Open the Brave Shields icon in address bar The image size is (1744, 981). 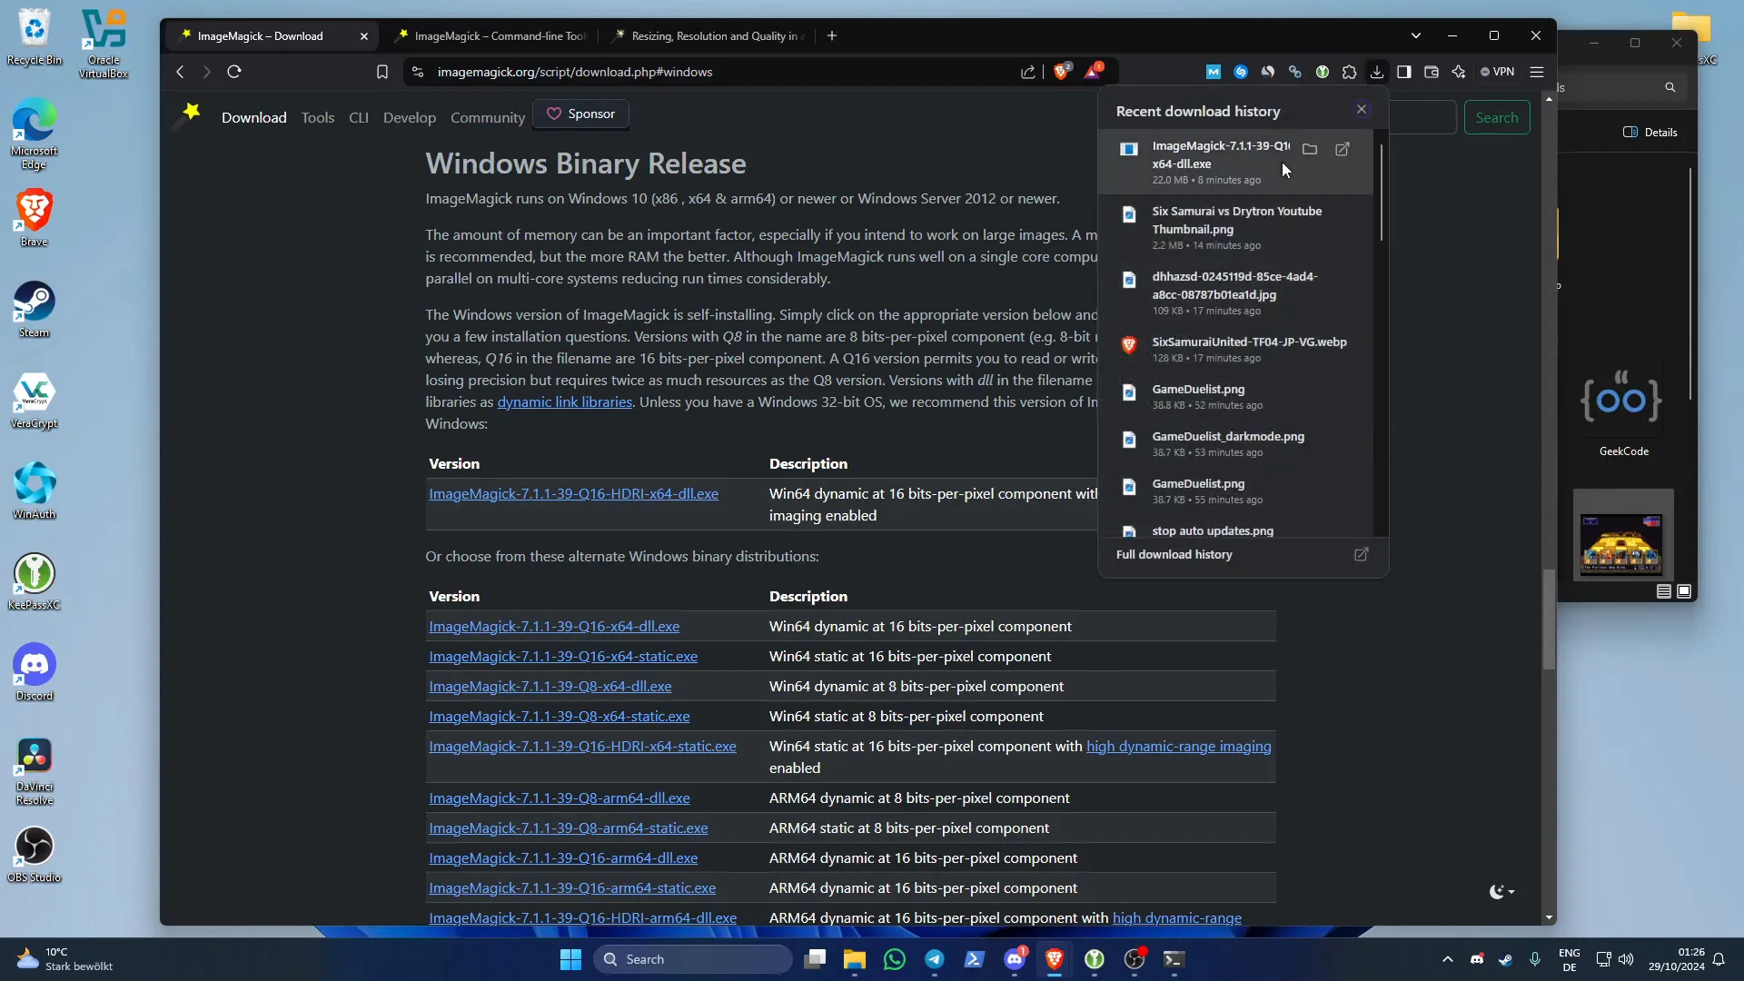pyautogui.click(x=1061, y=72)
